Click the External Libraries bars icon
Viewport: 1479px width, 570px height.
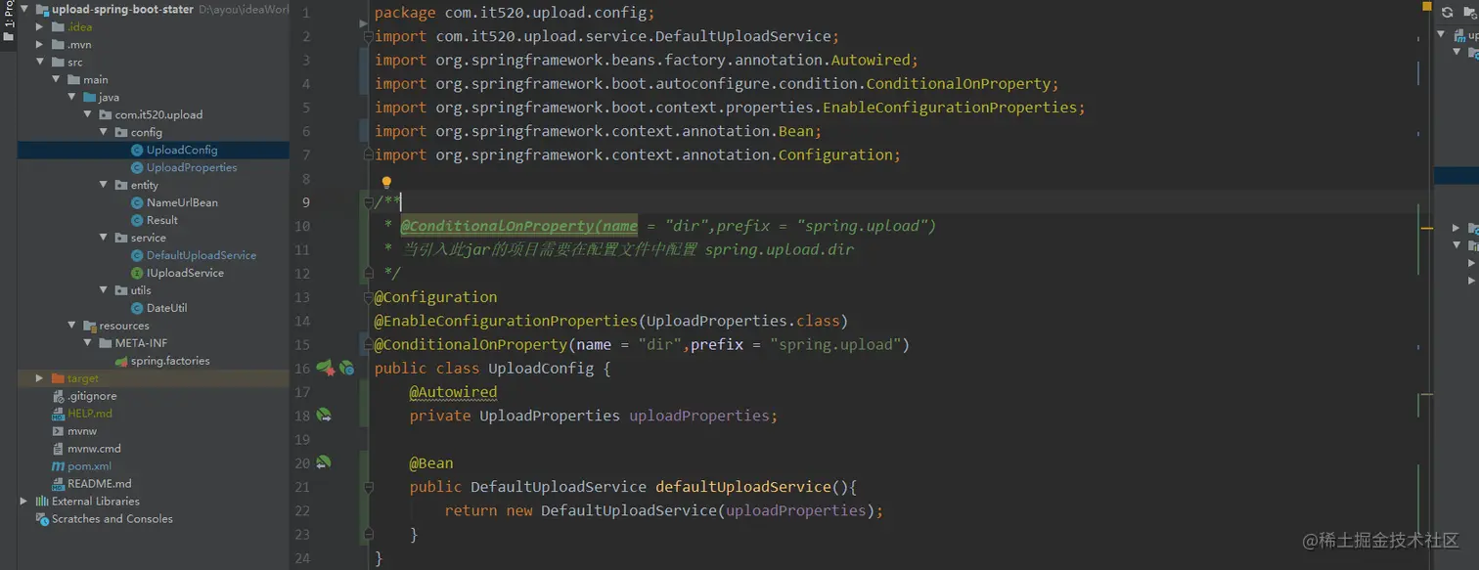tap(42, 502)
